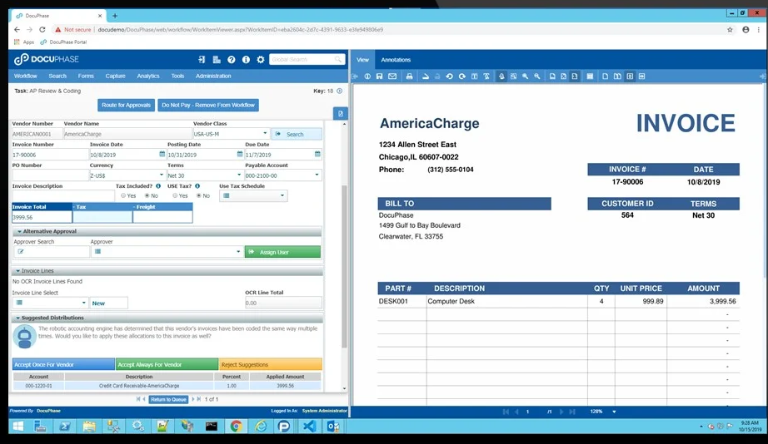Go to last work item in queue

(199, 399)
